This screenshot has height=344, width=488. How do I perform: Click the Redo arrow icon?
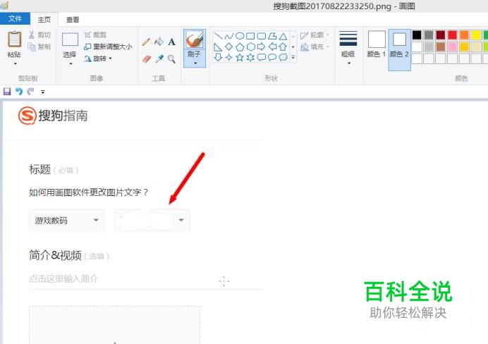tap(30, 92)
